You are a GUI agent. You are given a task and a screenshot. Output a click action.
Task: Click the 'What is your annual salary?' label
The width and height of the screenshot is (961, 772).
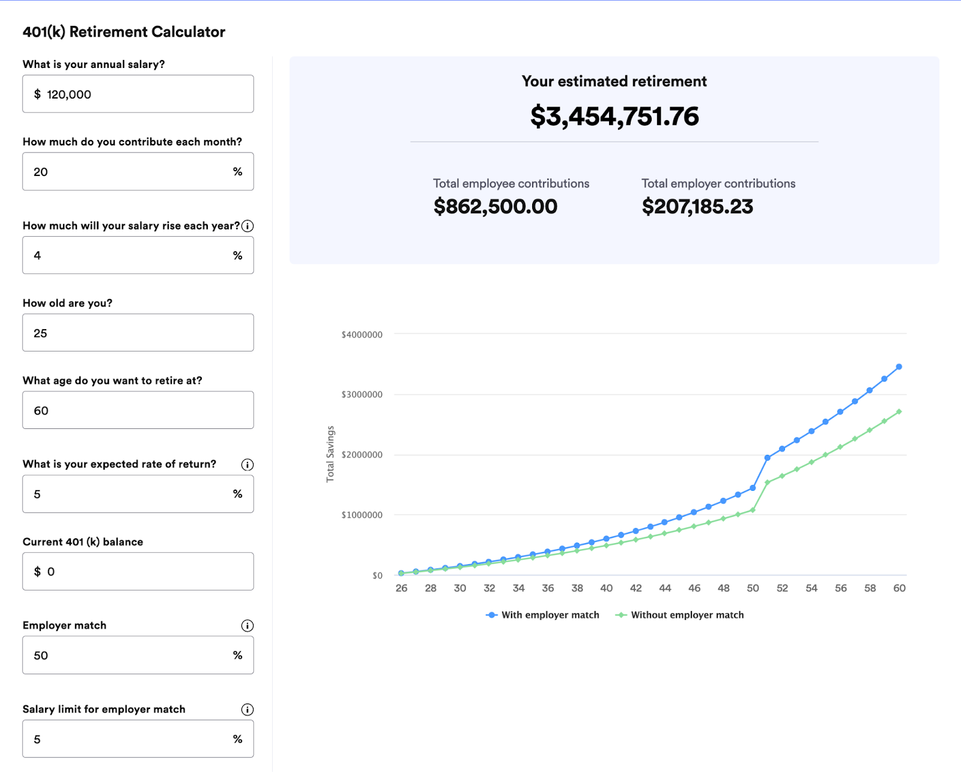(94, 64)
